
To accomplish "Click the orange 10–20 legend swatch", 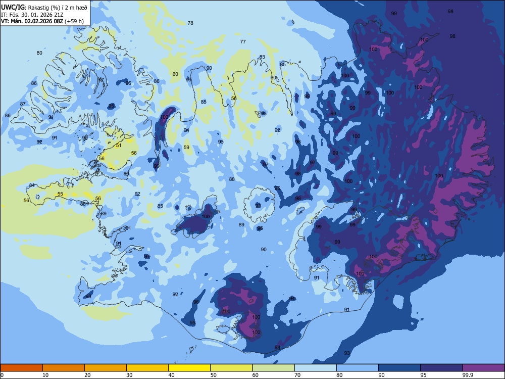I will click(64, 368).
